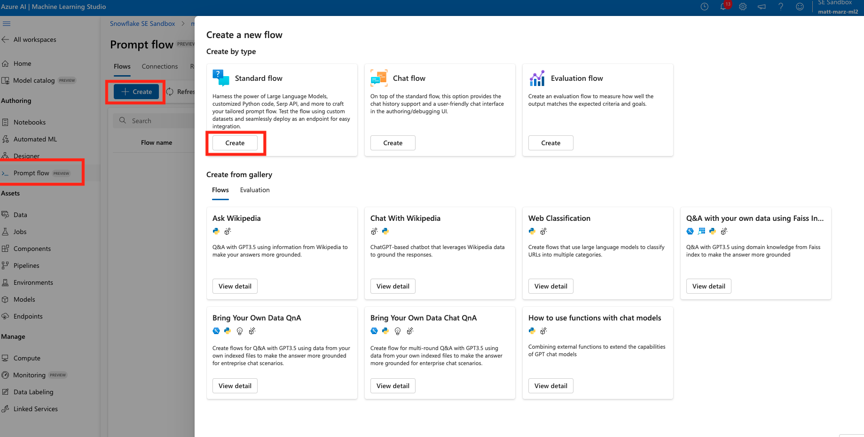The width and height of the screenshot is (864, 437).
Task: Create a new Chat flow
Action: click(393, 142)
